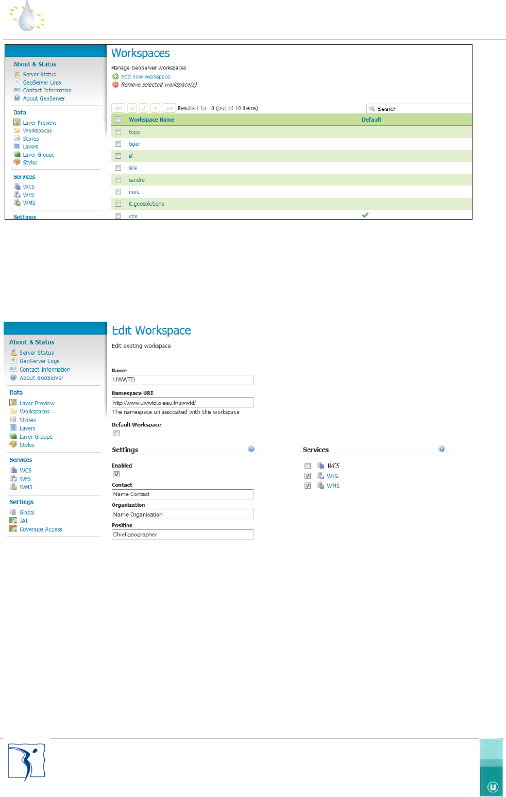The height and width of the screenshot is (797, 506).
Task: Click the Services section help icon
Action: (442, 449)
